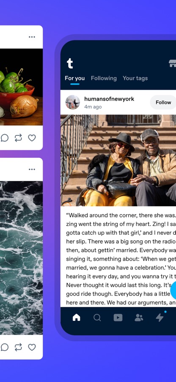Open the home tab in bottom navigation

(77, 317)
